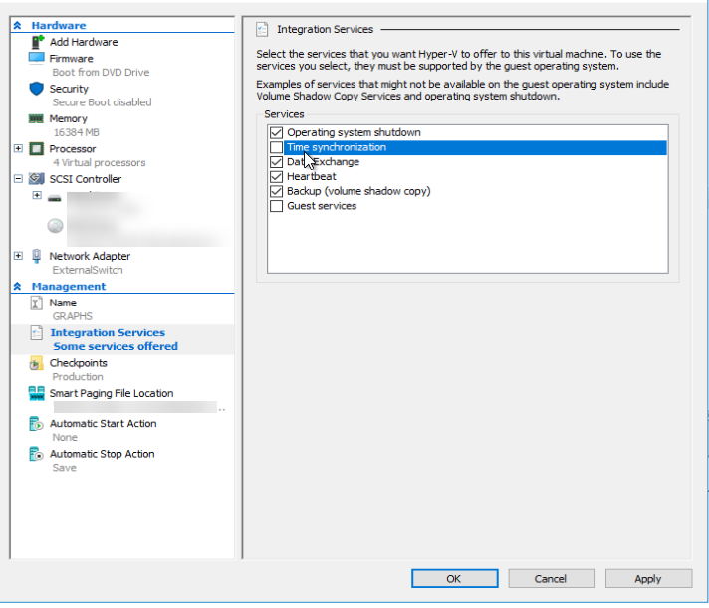Click the Hardware section header
This screenshot has width=709, height=608.
tap(59, 25)
